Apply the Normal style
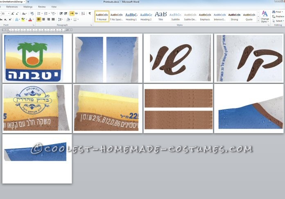Screen dimensions: 285x199 102,16
